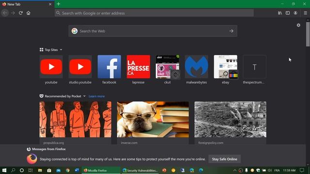Open the Windows Start menu

pyautogui.click(x=4, y=170)
